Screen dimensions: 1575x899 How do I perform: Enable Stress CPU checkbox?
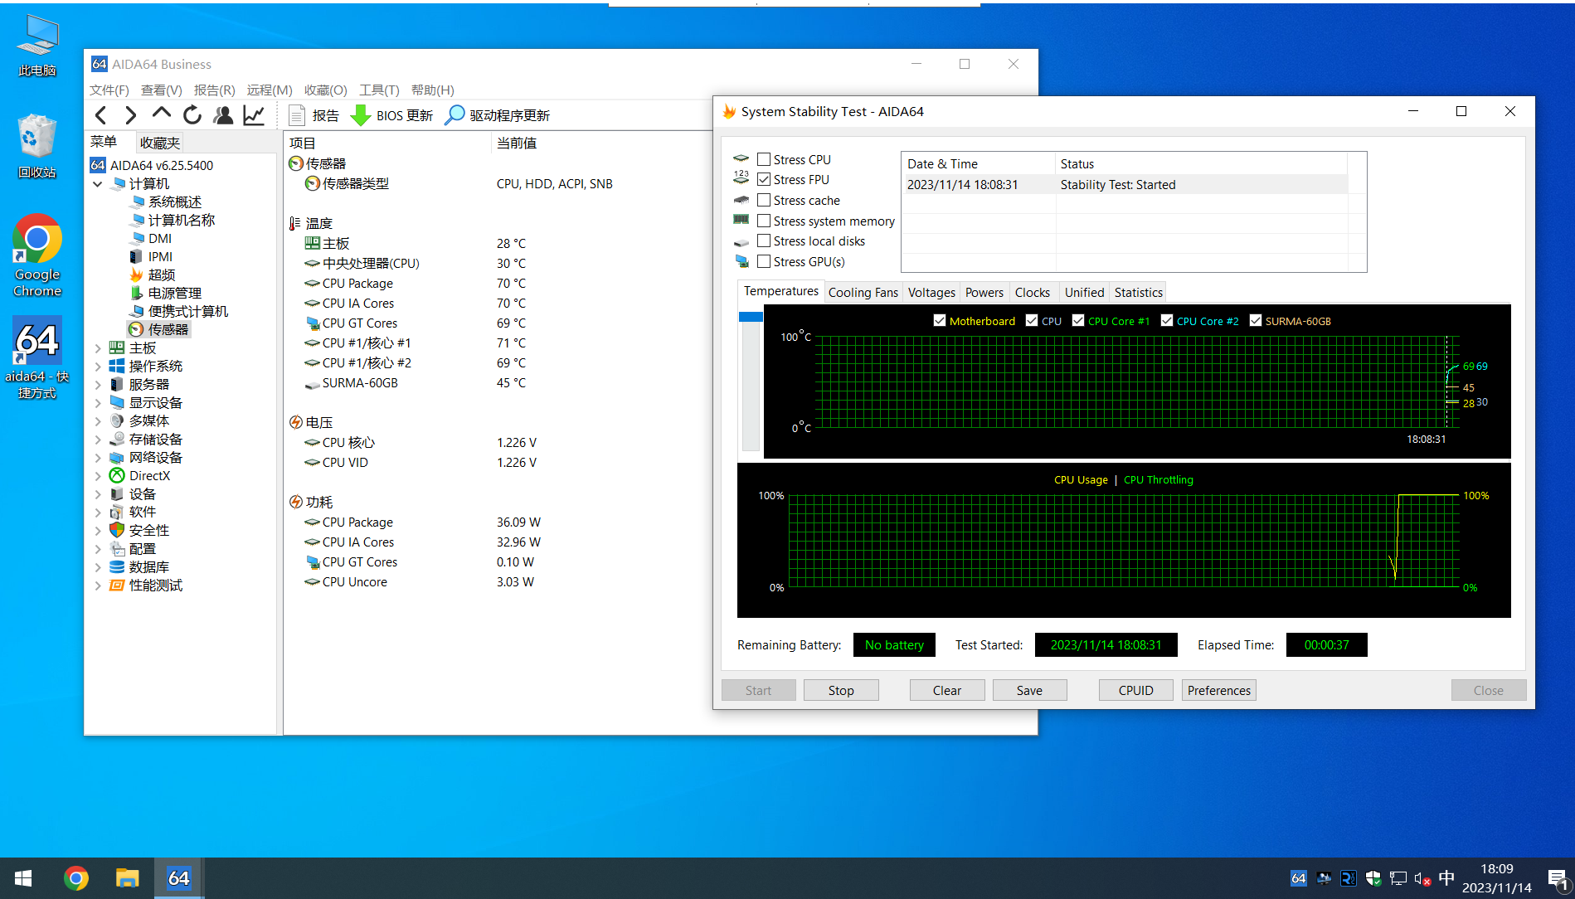[x=764, y=159]
